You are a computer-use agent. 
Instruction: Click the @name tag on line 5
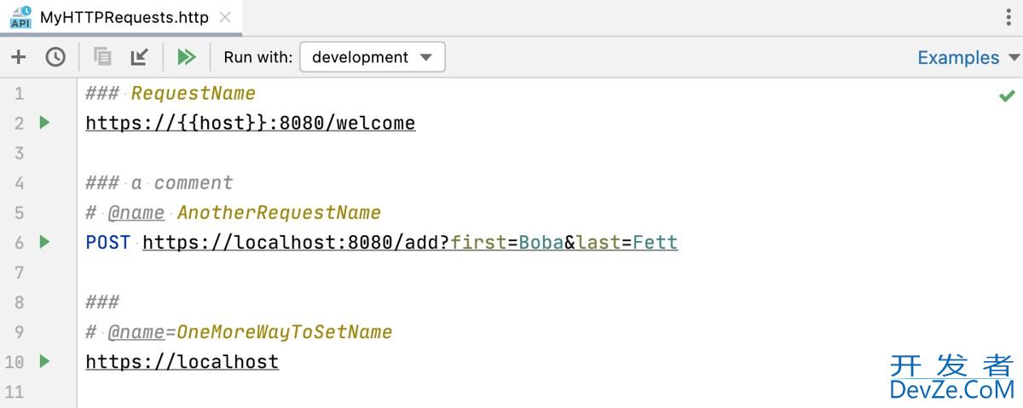(136, 213)
